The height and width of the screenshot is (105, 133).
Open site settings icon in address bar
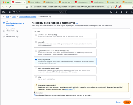31,7
